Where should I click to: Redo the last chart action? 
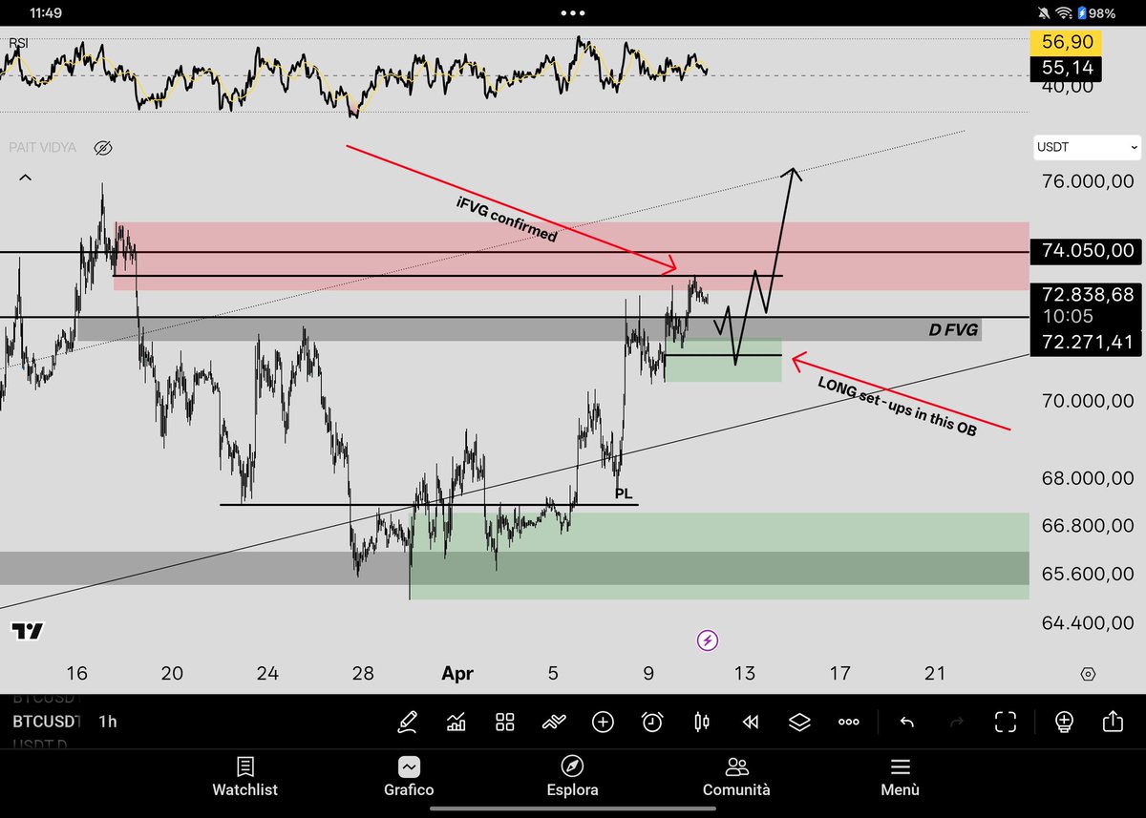[x=956, y=722]
